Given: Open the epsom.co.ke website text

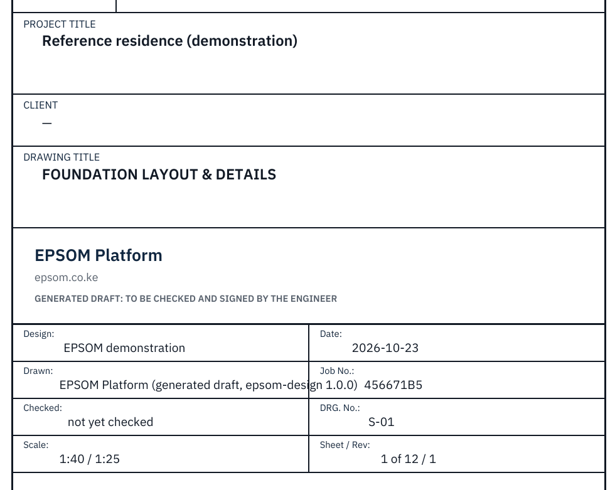Looking at the screenshot, I should pyautogui.click(x=67, y=277).
